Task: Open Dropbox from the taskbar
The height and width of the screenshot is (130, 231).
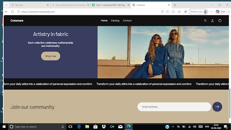Action: pyautogui.click(x=104, y=127)
